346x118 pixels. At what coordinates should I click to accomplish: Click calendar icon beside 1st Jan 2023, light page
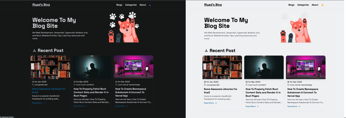(x=205, y=82)
